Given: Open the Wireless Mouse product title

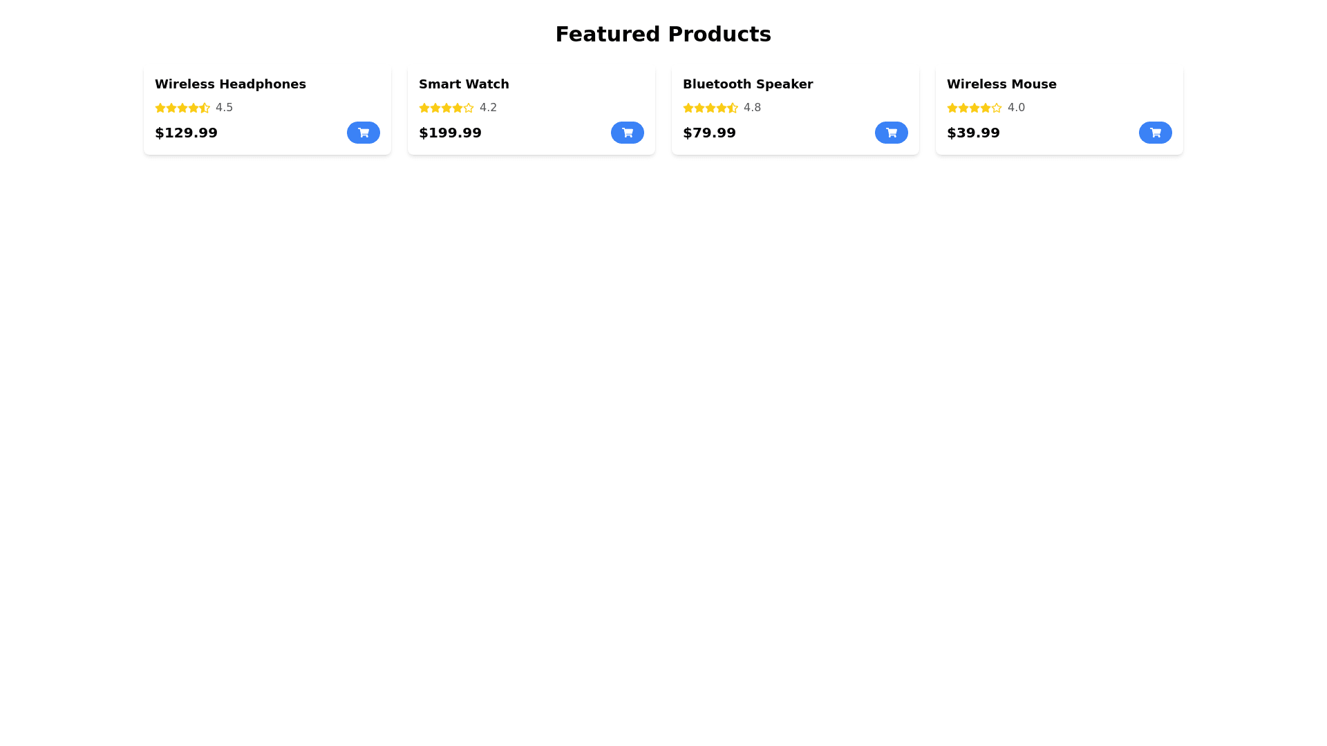Looking at the screenshot, I should pos(1001,84).
